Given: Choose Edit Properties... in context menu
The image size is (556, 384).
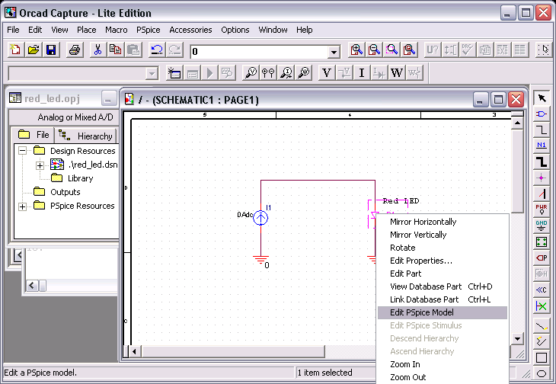Looking at the screenshot, I should [x=443, y=261].
